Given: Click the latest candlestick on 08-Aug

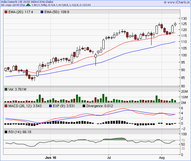Looking at the screenshot, I should click(175, 24).
